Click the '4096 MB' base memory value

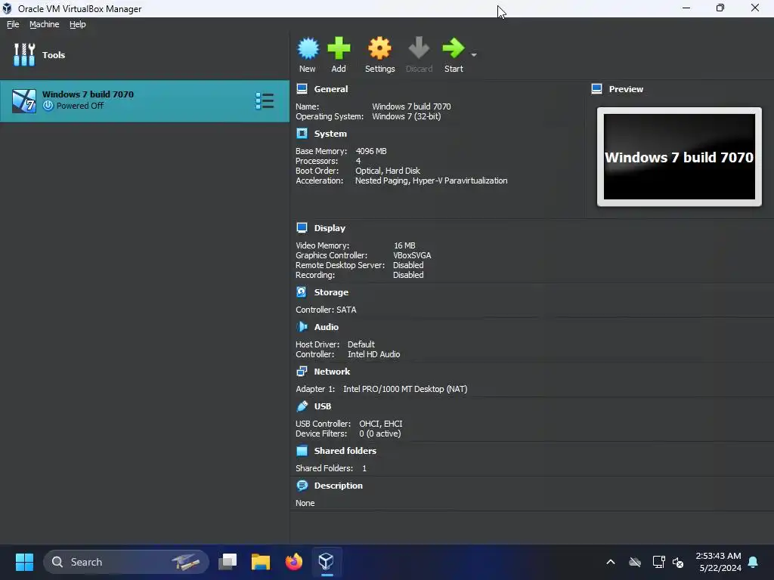pyautogui.click(x=370, y=151)
